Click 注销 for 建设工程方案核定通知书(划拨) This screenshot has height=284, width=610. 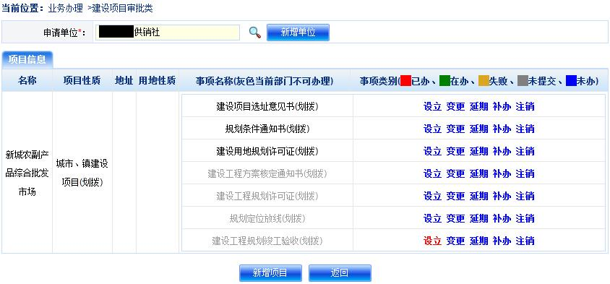point(525,173)
